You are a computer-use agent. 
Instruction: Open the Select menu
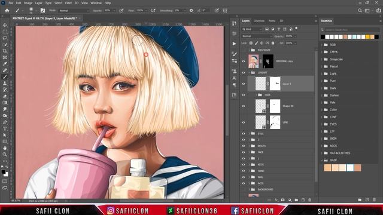59,3
